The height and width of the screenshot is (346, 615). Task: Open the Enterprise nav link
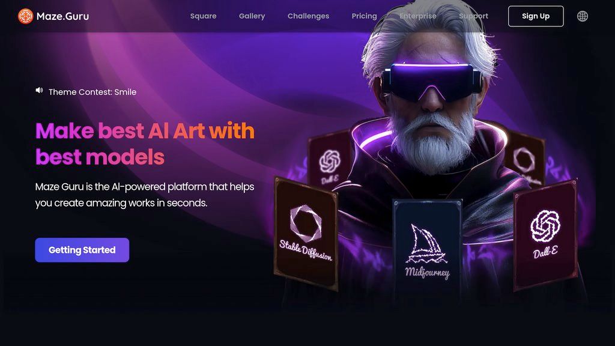pos(418,16)
